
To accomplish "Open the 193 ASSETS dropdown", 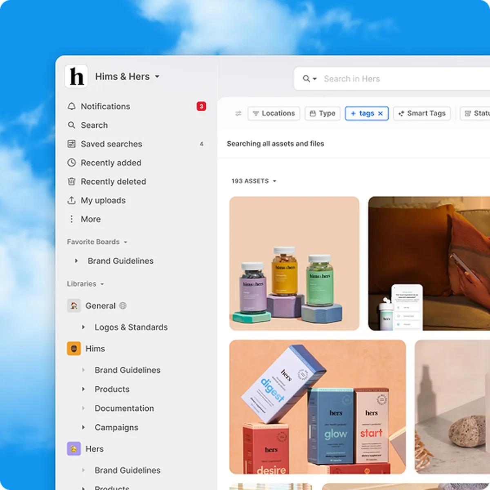I will tap(254, 181).
